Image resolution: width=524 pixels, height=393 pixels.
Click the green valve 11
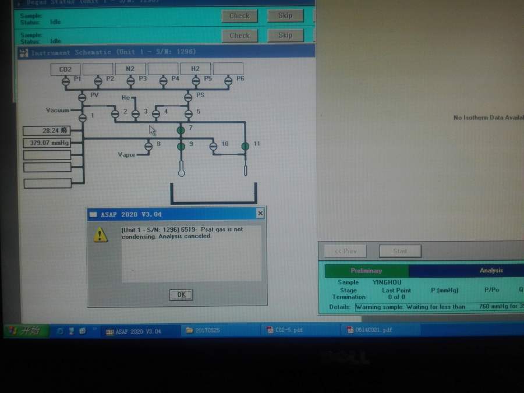[245, 146]
